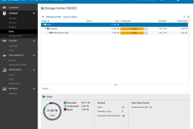194x129 pixels.
Task: Click the Disks folder icon in Details panel
Action: (x=44, y=97)
